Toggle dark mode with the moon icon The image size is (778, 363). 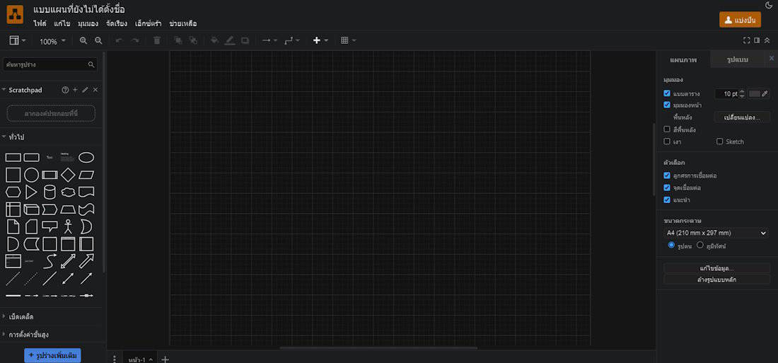pyautogui.click(x=769, y=6)
